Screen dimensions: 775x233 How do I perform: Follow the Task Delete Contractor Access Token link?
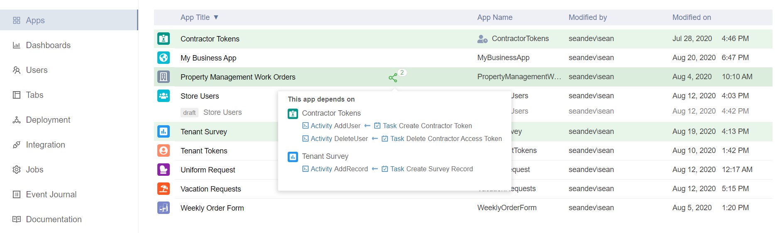(442, 138)
